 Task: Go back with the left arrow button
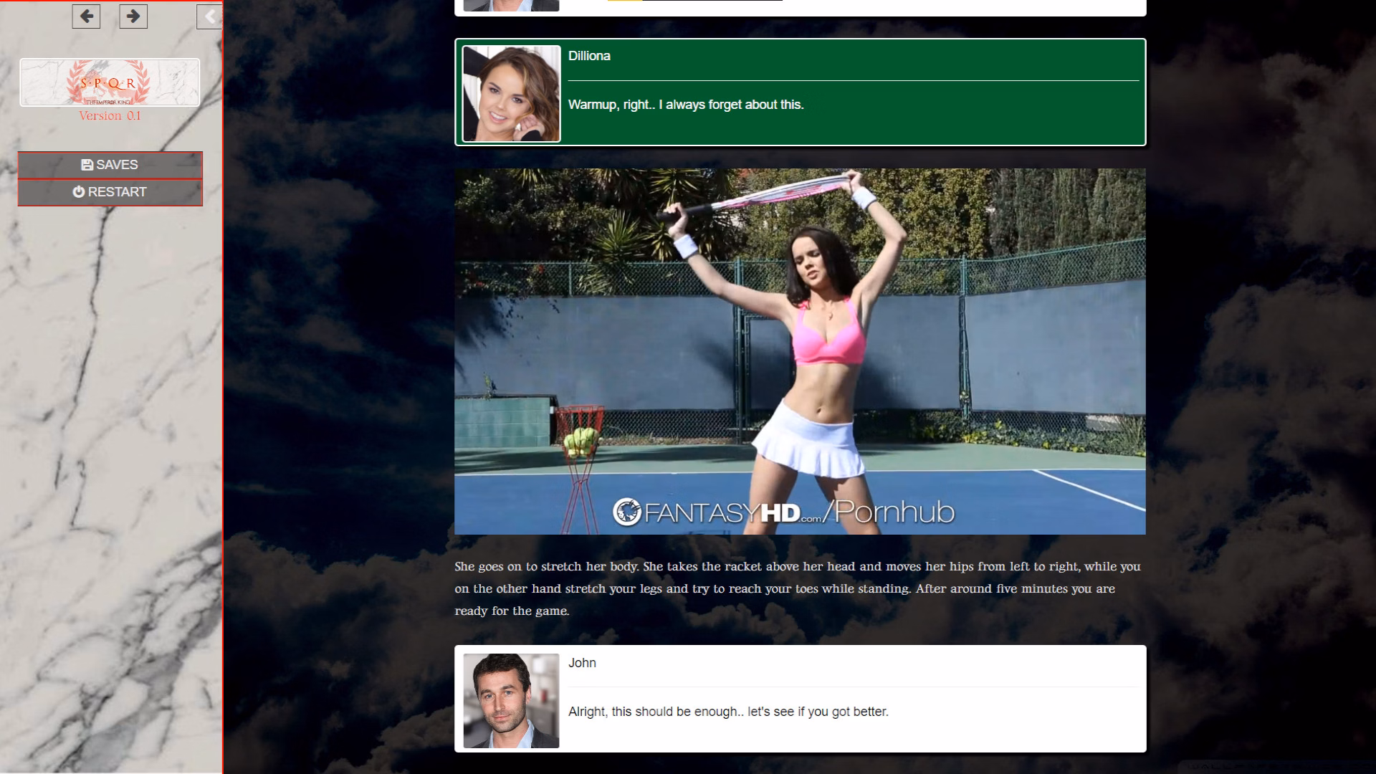(86, 16)
